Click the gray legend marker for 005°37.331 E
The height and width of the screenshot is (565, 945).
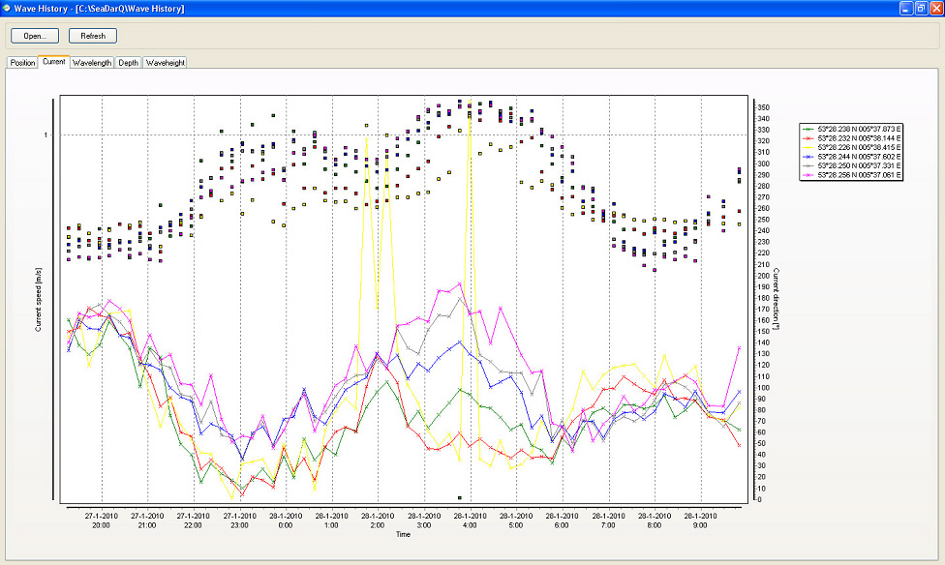tap(809, 165)
